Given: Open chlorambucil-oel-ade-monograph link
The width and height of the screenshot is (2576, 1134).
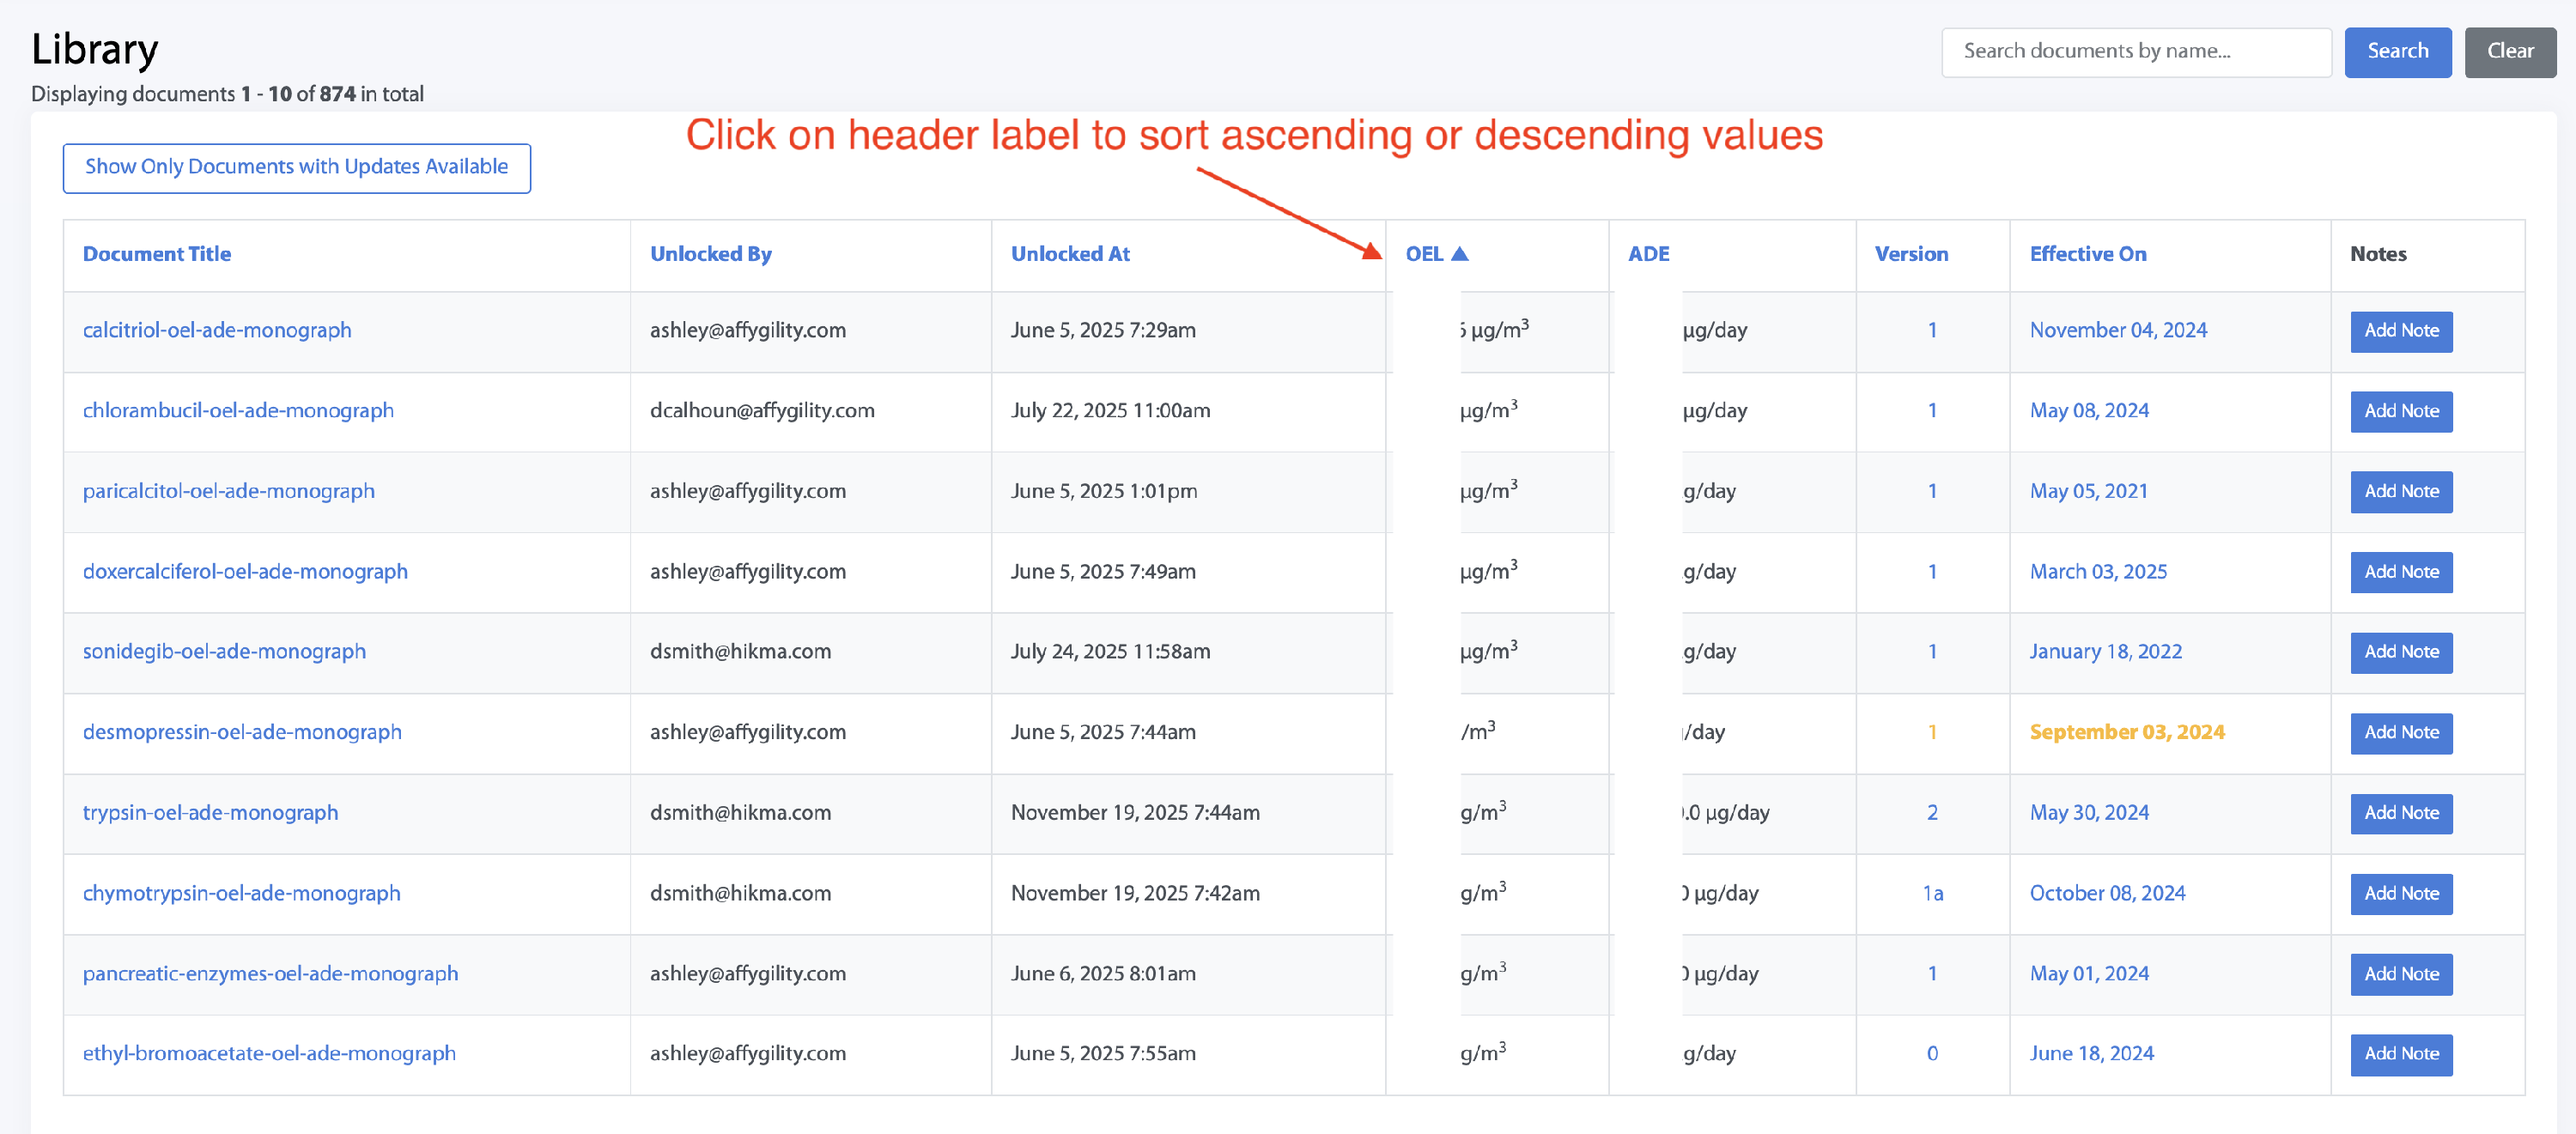Looking at the screenshot, I should coord(237,410).
